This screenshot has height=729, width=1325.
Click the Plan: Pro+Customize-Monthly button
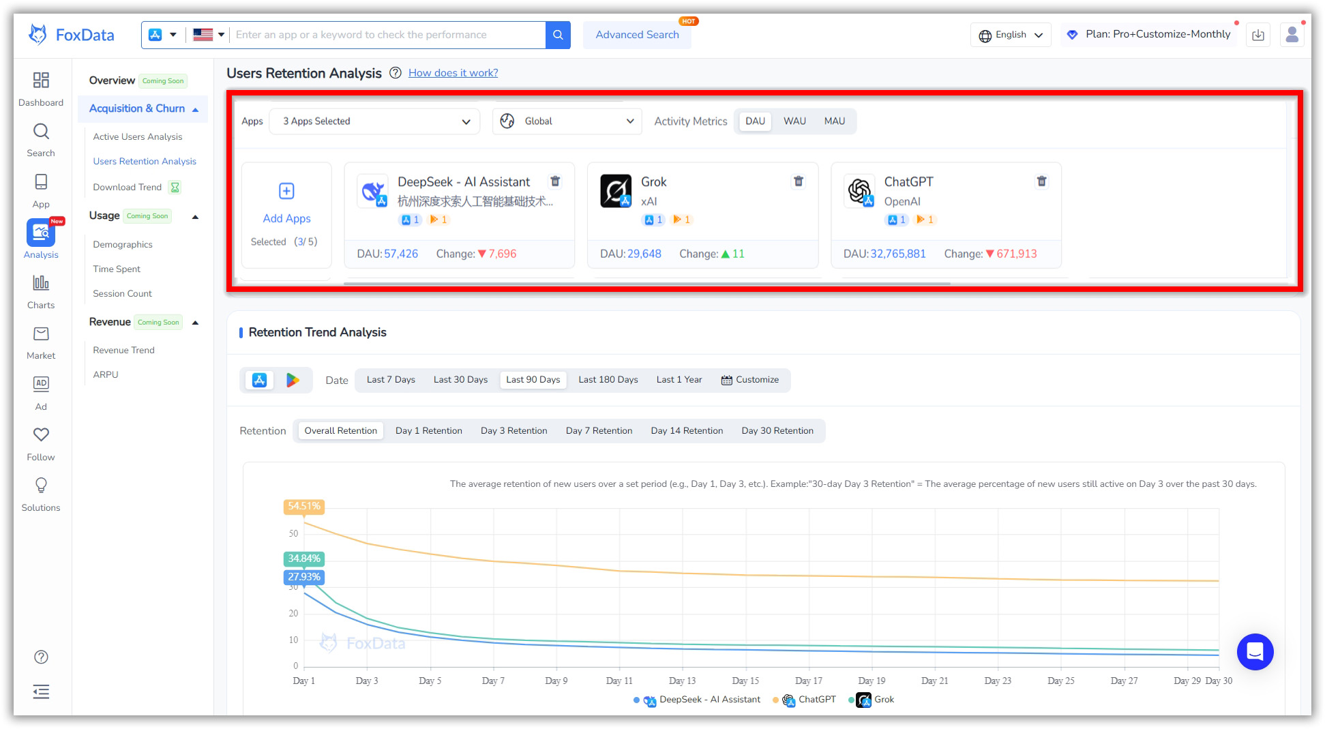pyautogui.click(x=1150, y=35)
